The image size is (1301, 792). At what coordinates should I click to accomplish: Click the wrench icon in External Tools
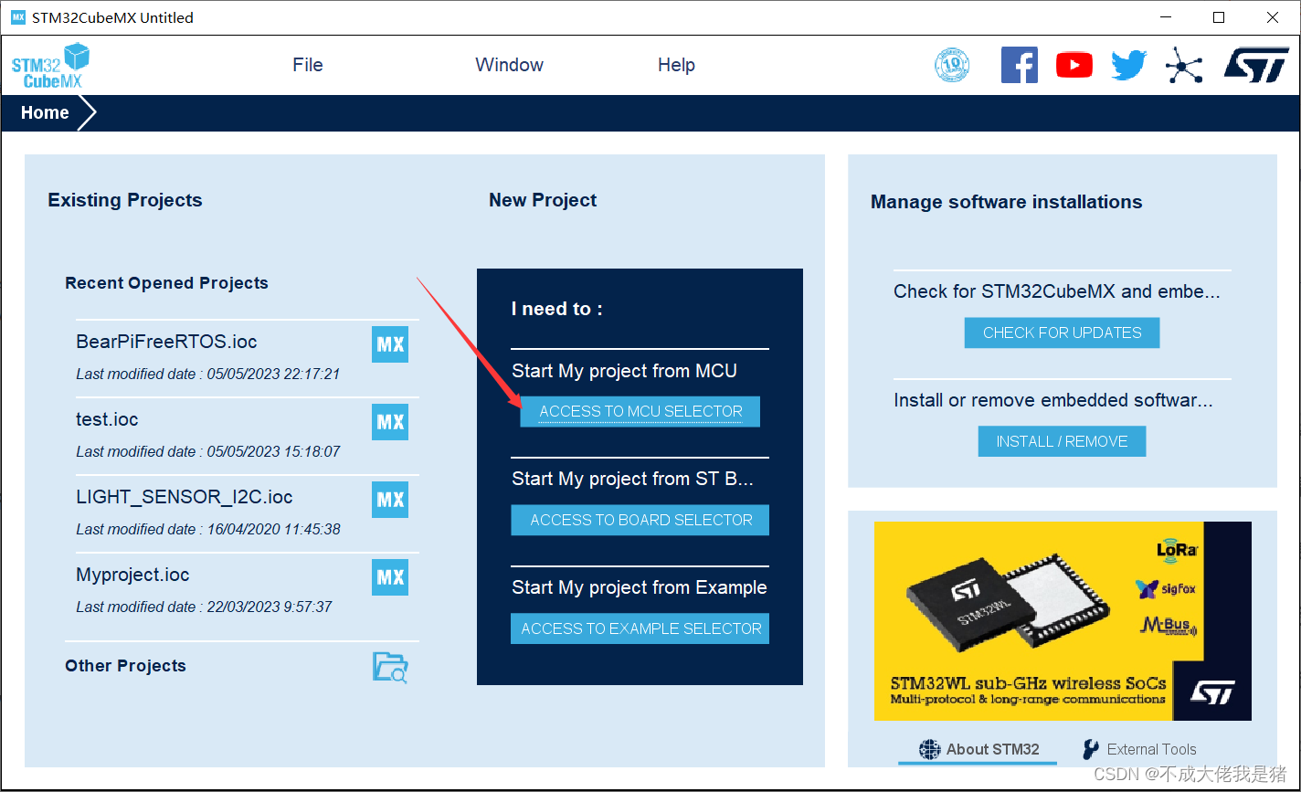[1091, 749]
